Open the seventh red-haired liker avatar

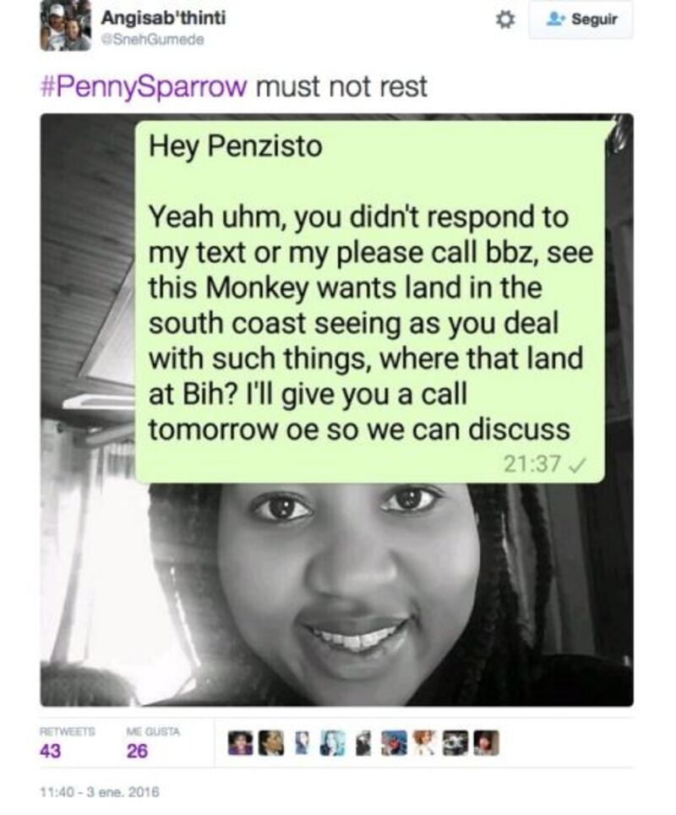point(426,743)
